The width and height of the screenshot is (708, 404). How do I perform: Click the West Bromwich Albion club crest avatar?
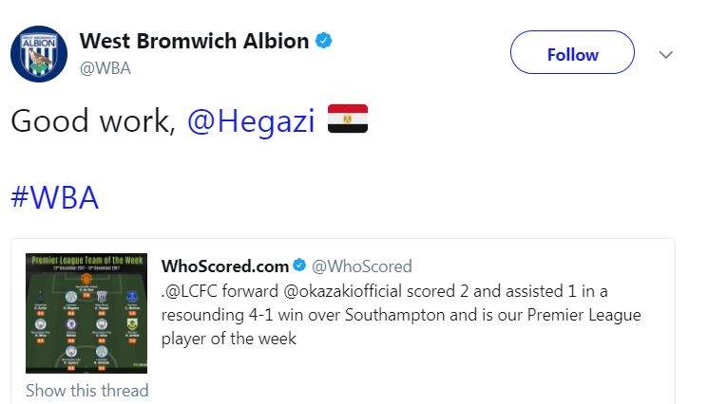coord(38,53)
